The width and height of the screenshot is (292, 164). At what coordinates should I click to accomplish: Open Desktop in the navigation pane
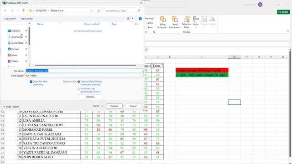pyautogui.click(x=16, y=31)
